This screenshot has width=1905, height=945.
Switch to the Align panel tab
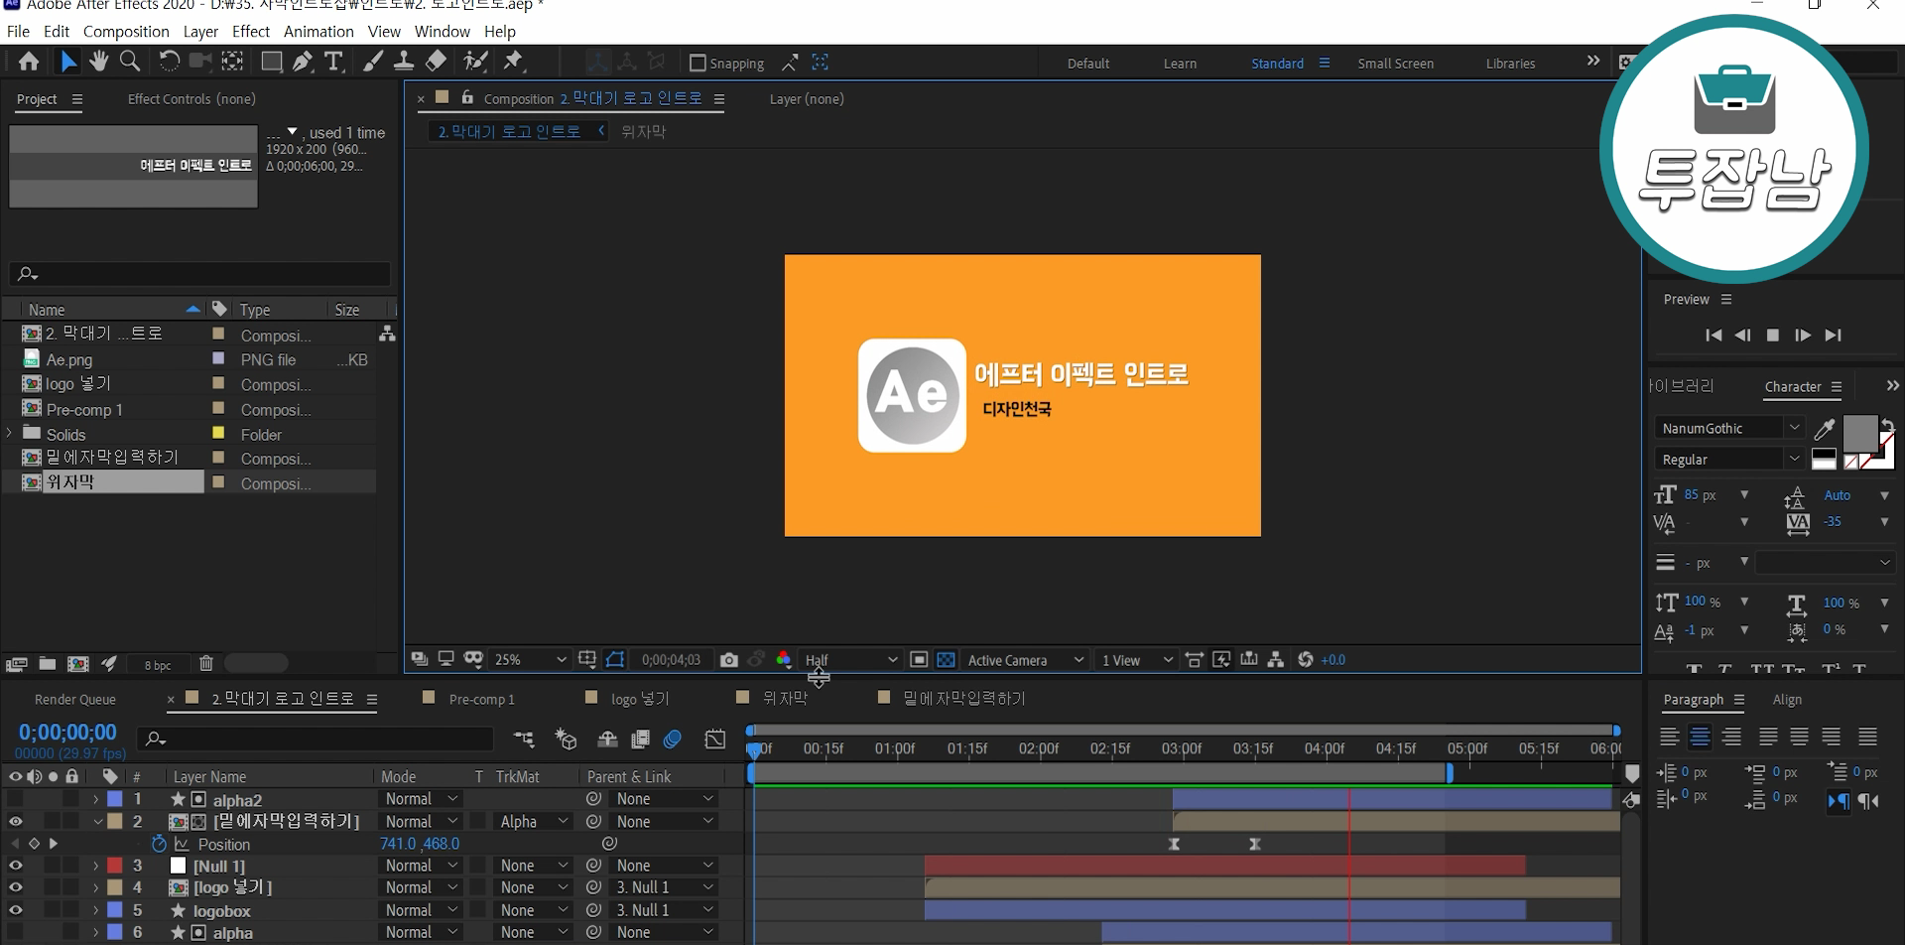(1787, 700)
